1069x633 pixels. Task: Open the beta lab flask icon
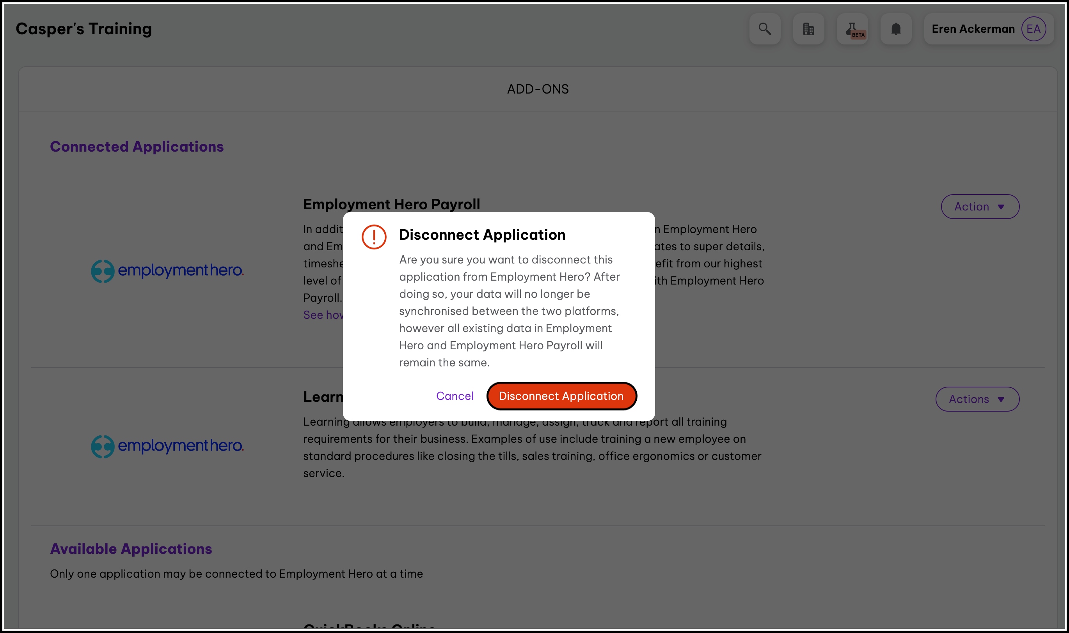pyautogui.click(x=852, y=29)
